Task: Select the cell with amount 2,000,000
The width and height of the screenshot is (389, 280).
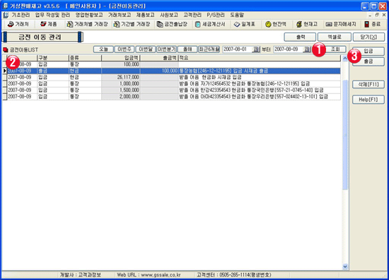Action: [121, 97]
